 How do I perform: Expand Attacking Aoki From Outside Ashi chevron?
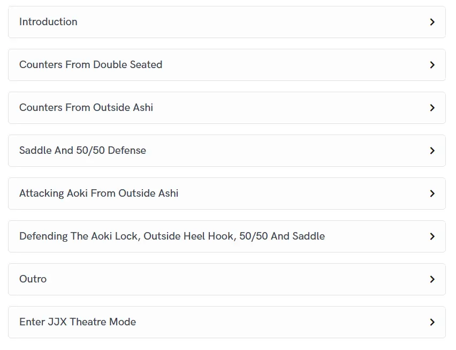pos(432,193)
